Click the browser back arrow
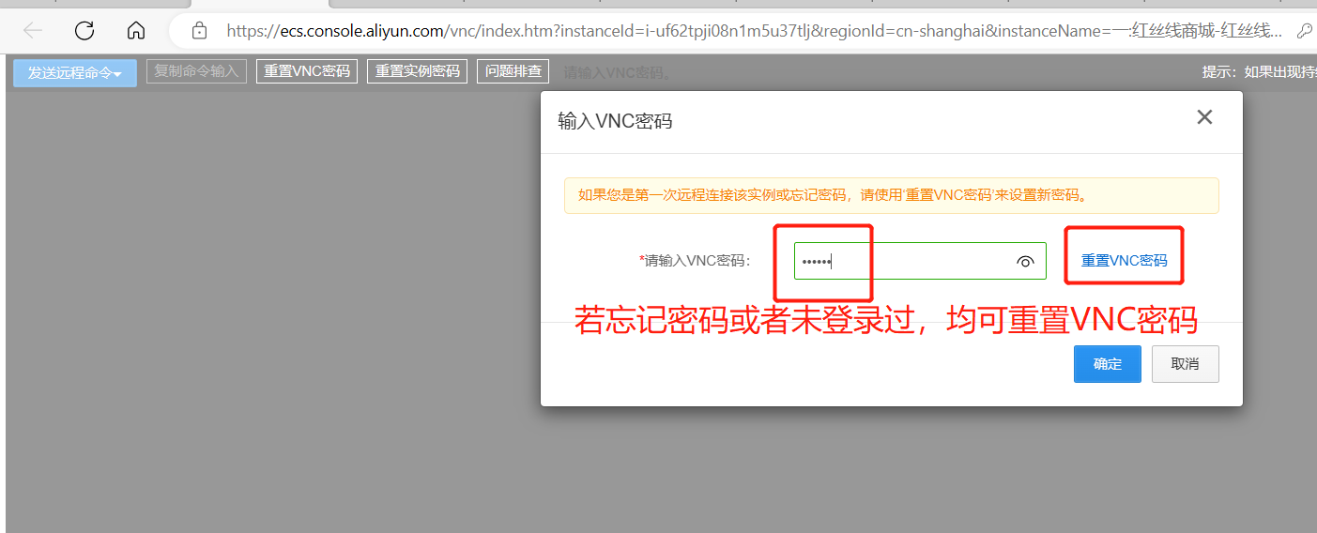This screenshot has height=533, width=1317. (33, 31)
